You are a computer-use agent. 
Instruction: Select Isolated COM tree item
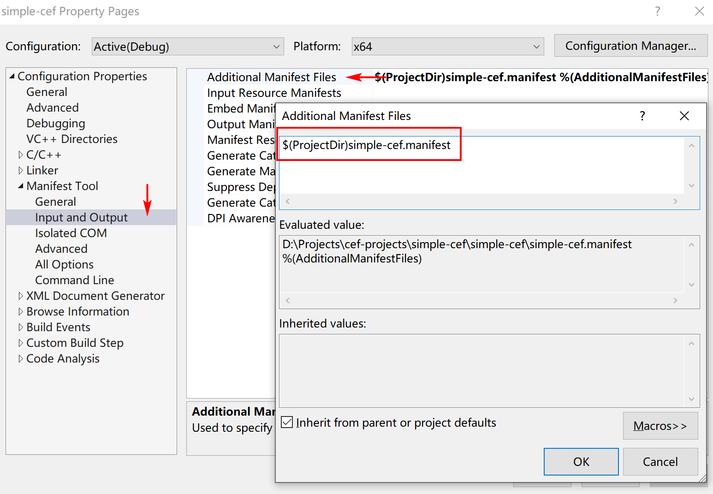(x=71, y=233)
